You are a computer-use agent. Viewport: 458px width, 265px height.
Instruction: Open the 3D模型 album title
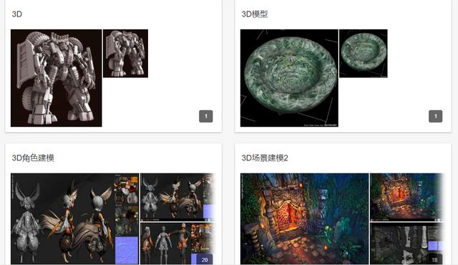click(255, 14)
